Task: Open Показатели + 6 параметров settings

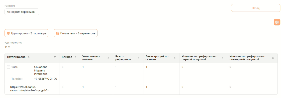Action: pos(75,33)
